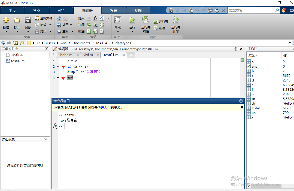The image size is (294, 191).
Task: Expand the Go To (转至) dropdown arrow
Action: [71, 25]
